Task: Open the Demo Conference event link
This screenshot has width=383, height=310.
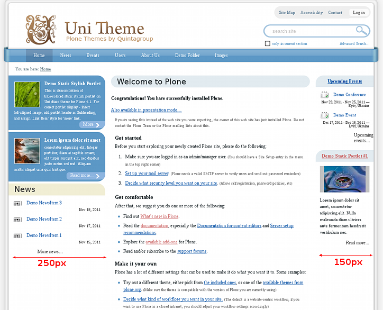Action: click(x=350, y=95)
